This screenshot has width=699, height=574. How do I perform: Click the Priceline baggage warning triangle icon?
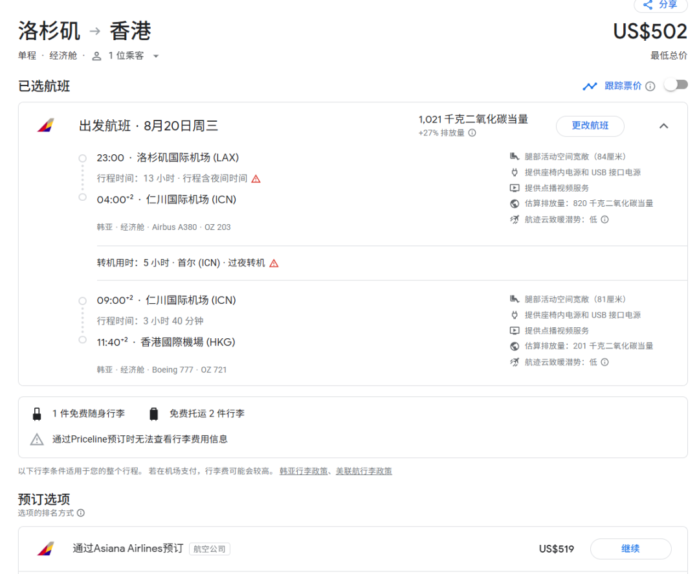click(37, 439)
